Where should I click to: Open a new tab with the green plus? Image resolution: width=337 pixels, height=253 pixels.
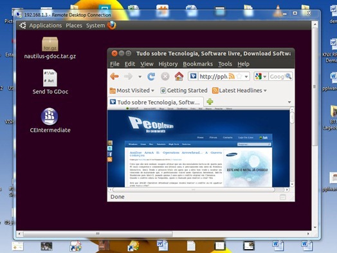pyautogui.click(x=210, y=102)
